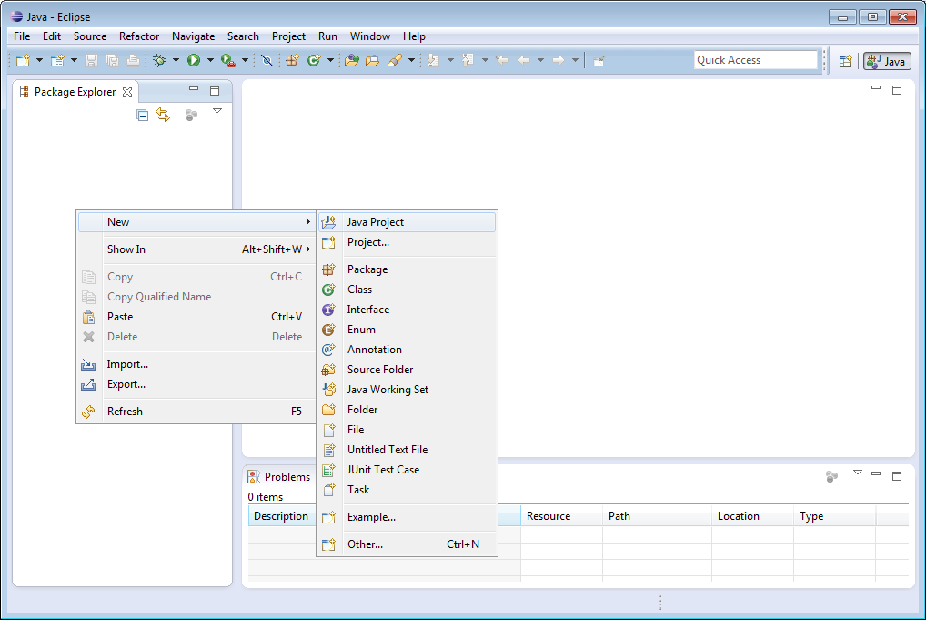This screenshot has width=926, height=620.
Task: Select Enum in the New submenu
Action: 407,330
